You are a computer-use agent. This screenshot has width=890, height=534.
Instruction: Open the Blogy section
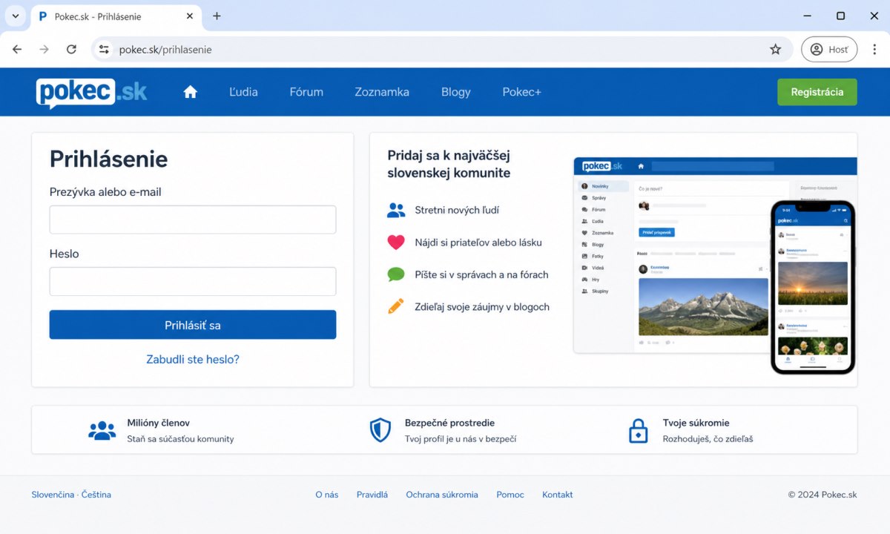(455, 92)
